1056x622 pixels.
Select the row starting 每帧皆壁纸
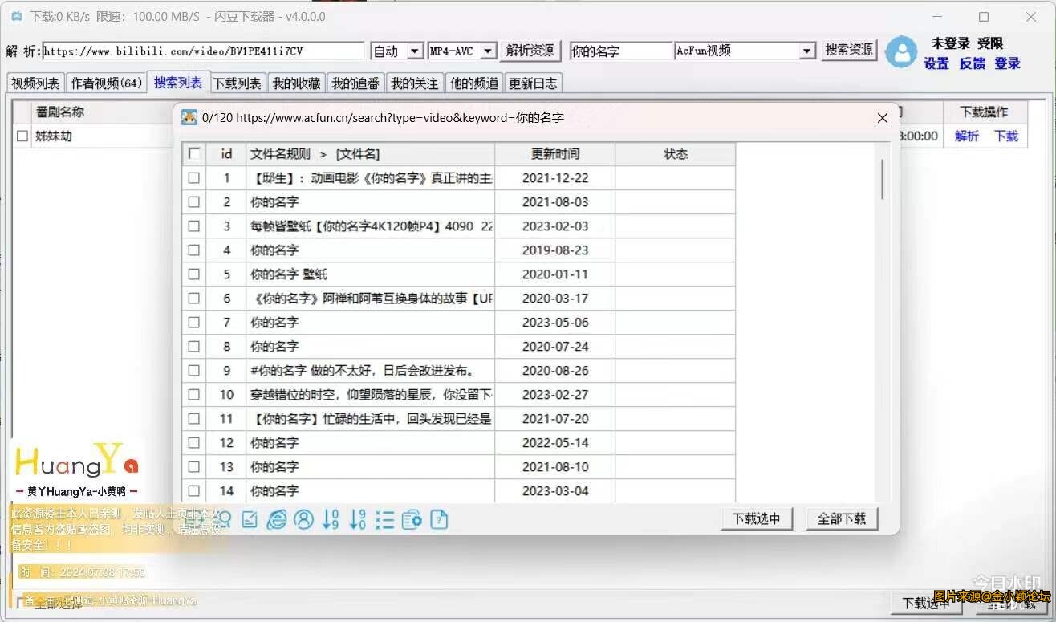tap(459, 226)
